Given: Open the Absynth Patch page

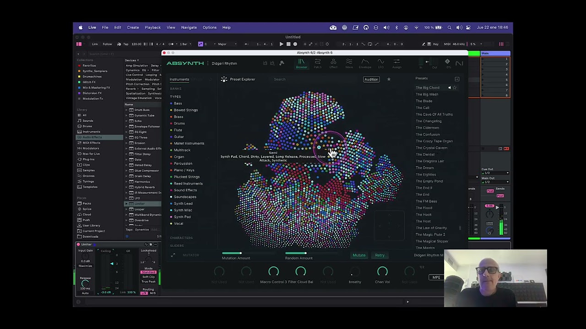Looking at the screenshot, I should pyautogui.click(x=317, y=64).
